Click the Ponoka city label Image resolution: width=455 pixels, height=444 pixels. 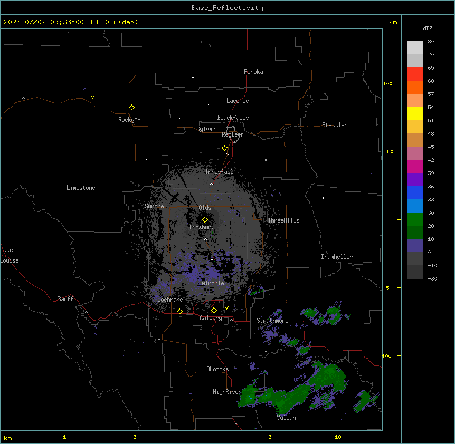pos(253,72)
